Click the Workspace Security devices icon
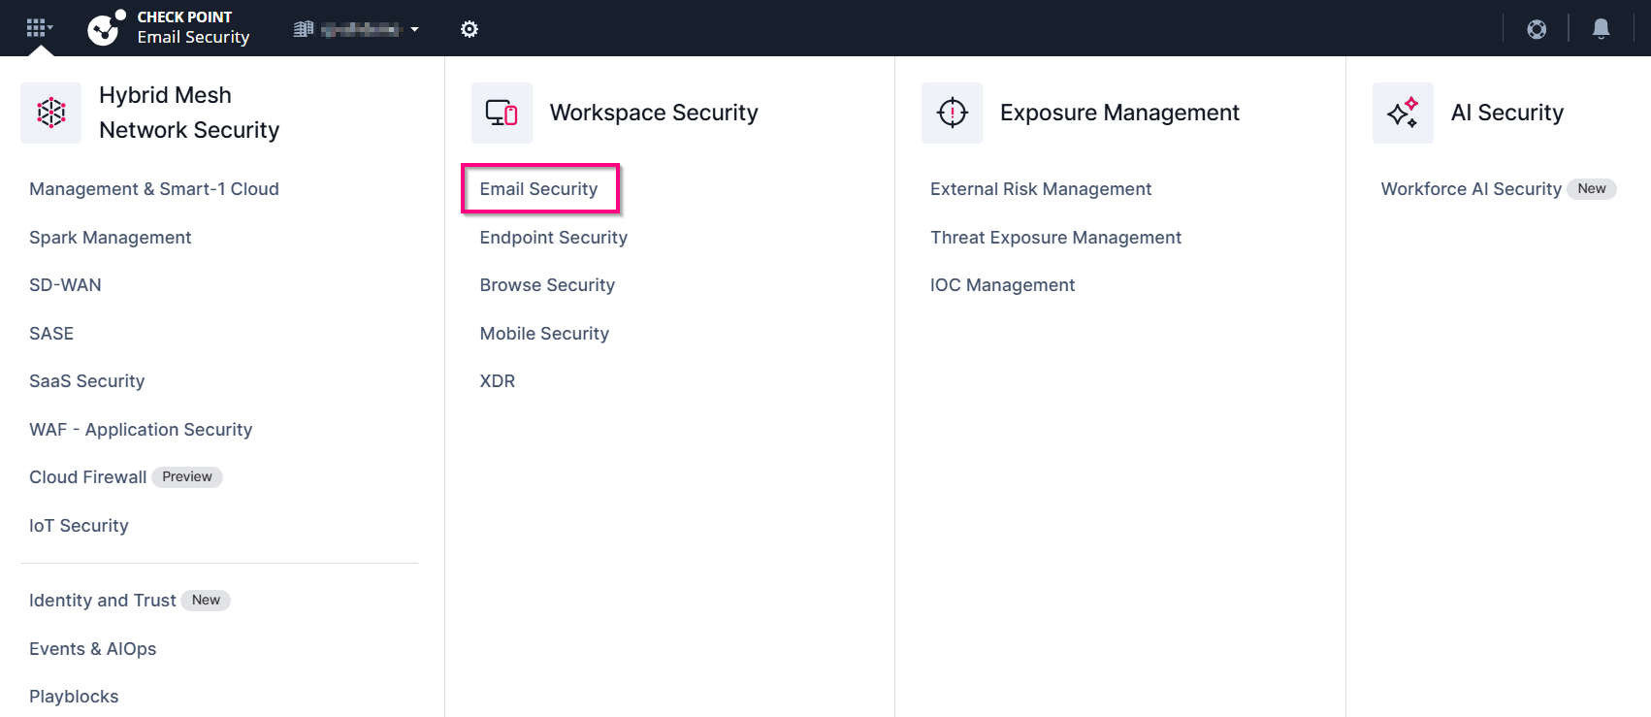Screen dimensions: 1651x717 [502, 113]
